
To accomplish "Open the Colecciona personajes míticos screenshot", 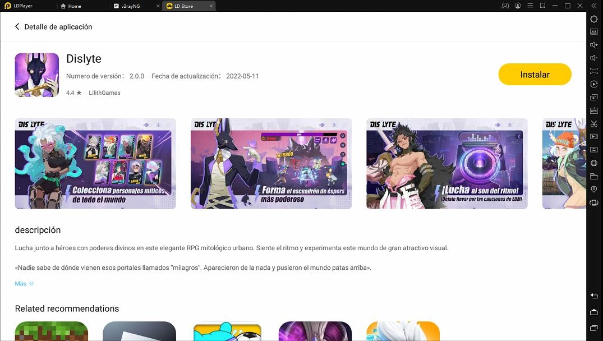I will point(95,163).
